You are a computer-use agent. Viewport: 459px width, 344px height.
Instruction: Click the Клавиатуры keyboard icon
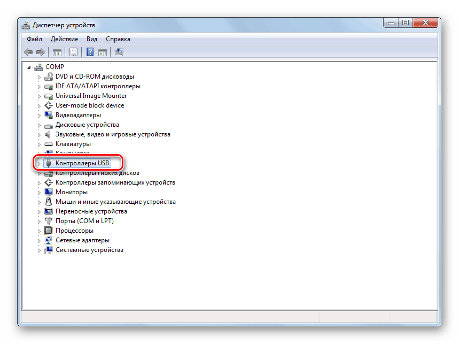(x=48, y=144)
